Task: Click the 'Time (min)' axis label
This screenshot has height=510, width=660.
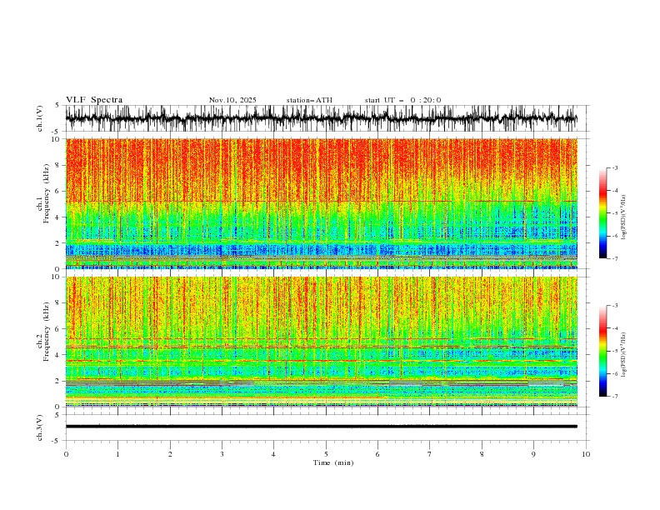Action: 333,462
